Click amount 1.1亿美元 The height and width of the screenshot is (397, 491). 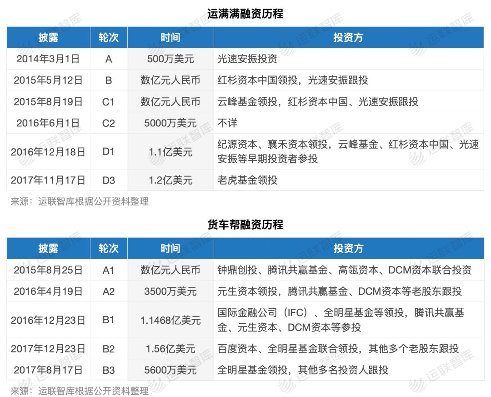(170, 152)
